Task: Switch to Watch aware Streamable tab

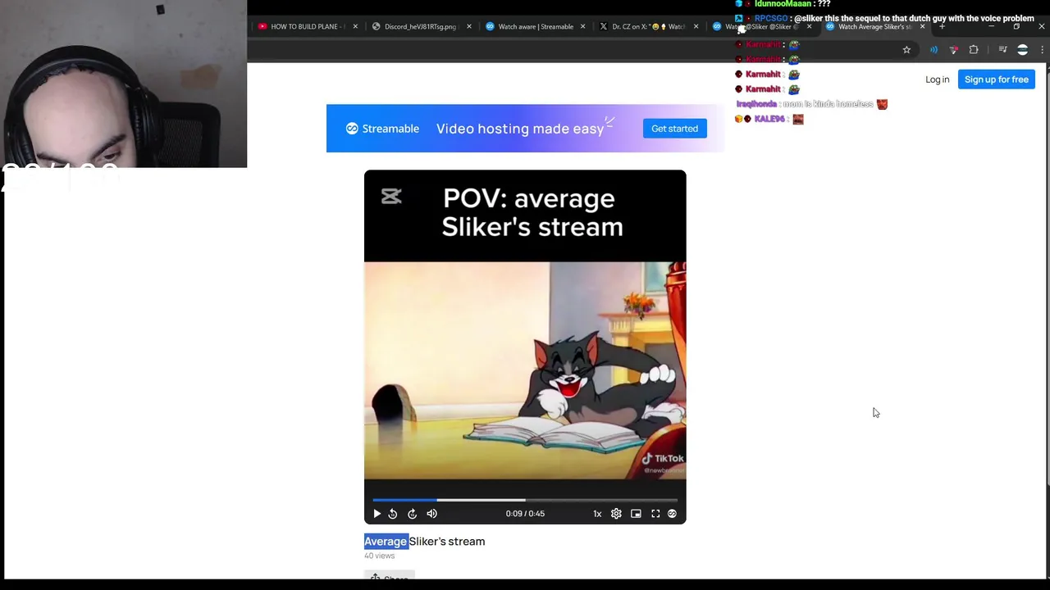Action: [534, 26]
